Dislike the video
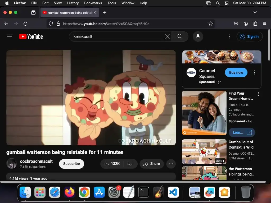 pyautogui.click(x=130, y=164)
